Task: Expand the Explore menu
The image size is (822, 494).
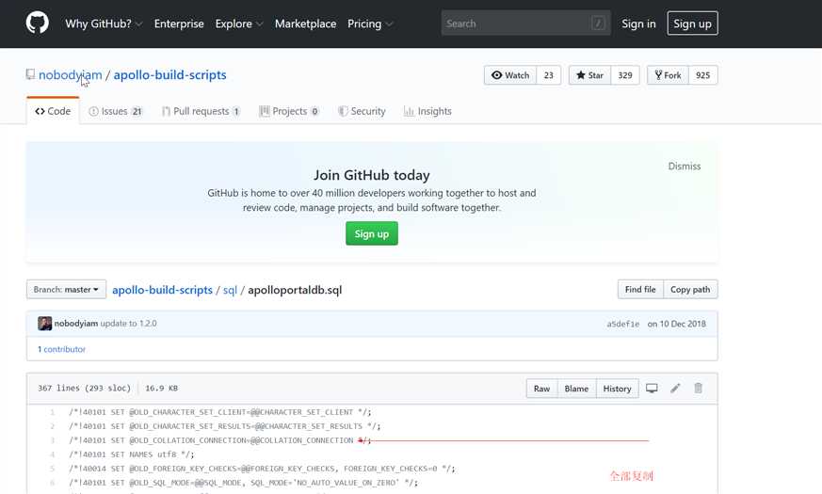Action: pos(238,24)
